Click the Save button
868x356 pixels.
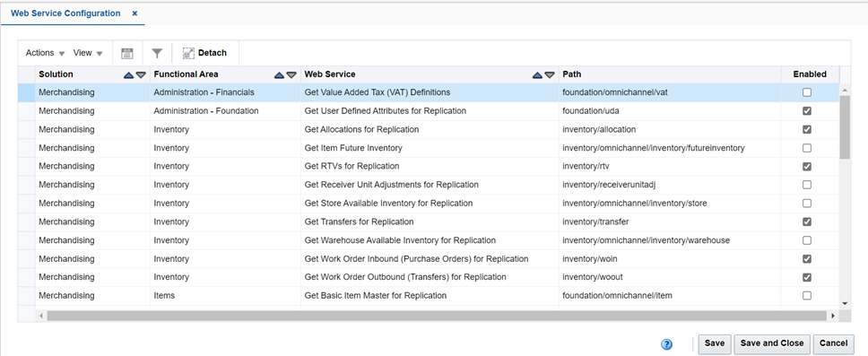pos(715,343)
